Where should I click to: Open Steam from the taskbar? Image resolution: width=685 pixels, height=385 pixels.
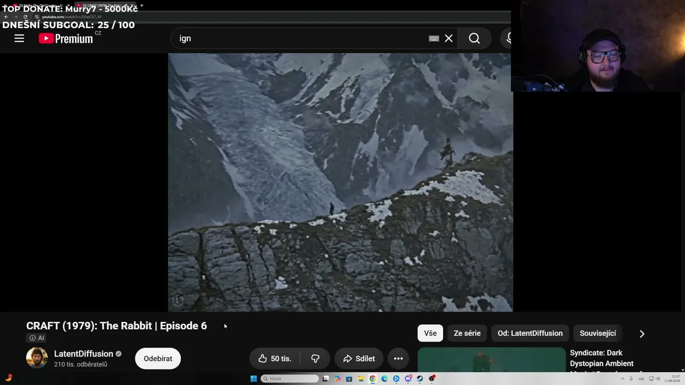[x=420, y=379]
